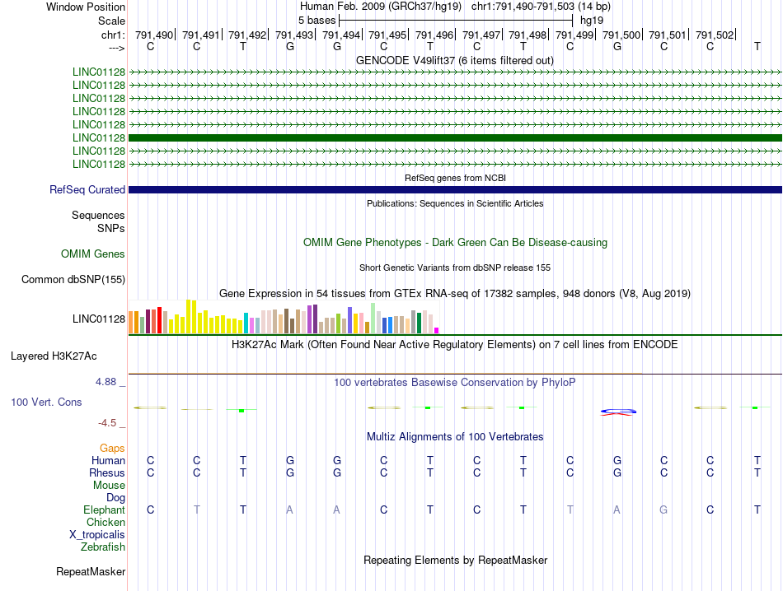Click the Rhesus species row label
The height and width of the screenshot is (591, 783).
107,473
